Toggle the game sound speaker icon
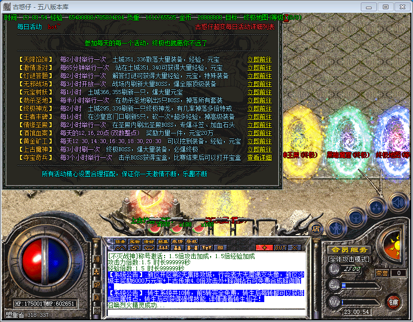 coord(398,203)
